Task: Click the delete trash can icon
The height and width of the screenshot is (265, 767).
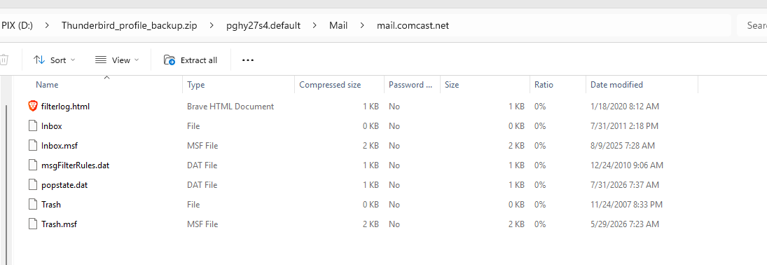Action: coord(4,60)
